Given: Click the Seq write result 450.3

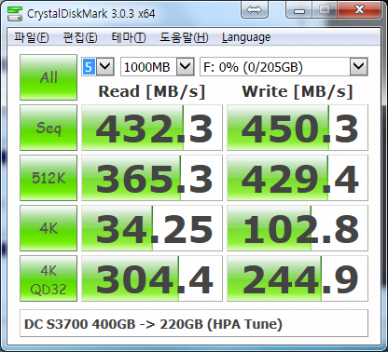Looking at the screenshot, I should point(298,128).
